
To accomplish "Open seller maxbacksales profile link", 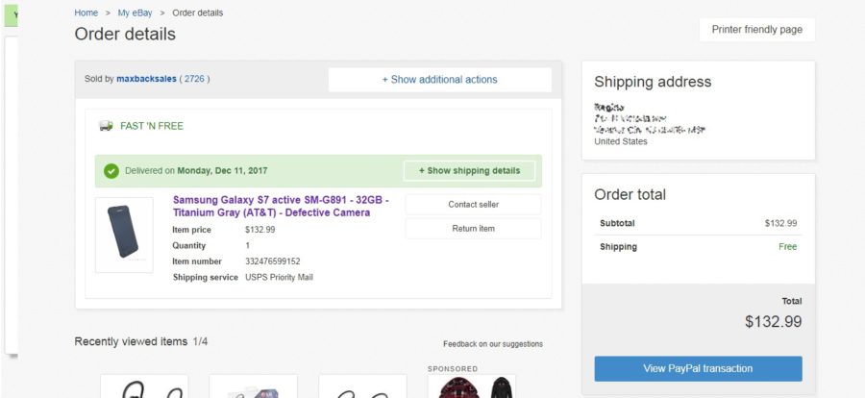I will pos(146,79).
